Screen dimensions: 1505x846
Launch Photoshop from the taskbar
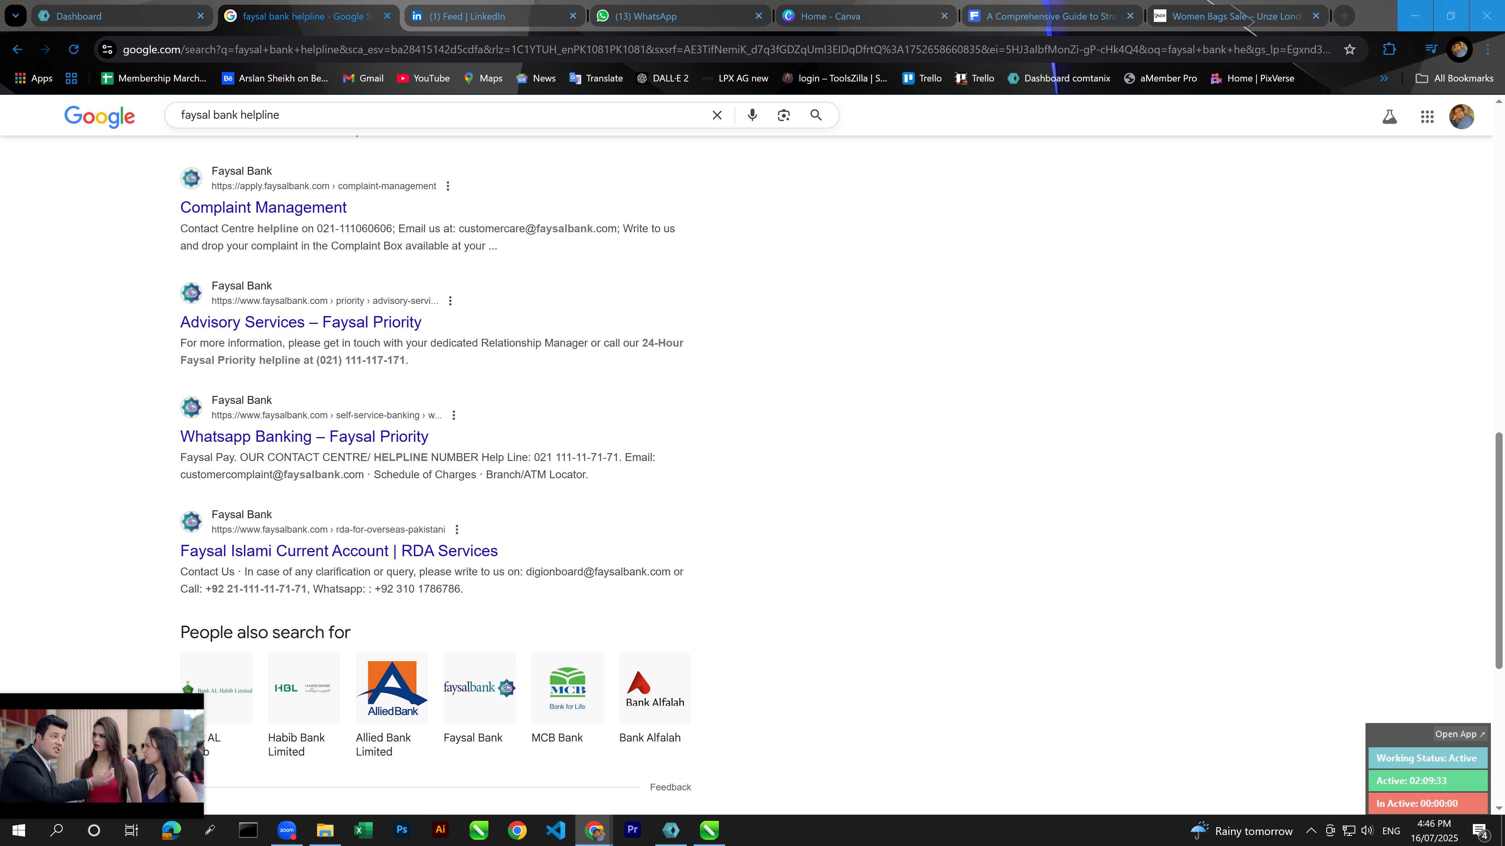[401, 830]
